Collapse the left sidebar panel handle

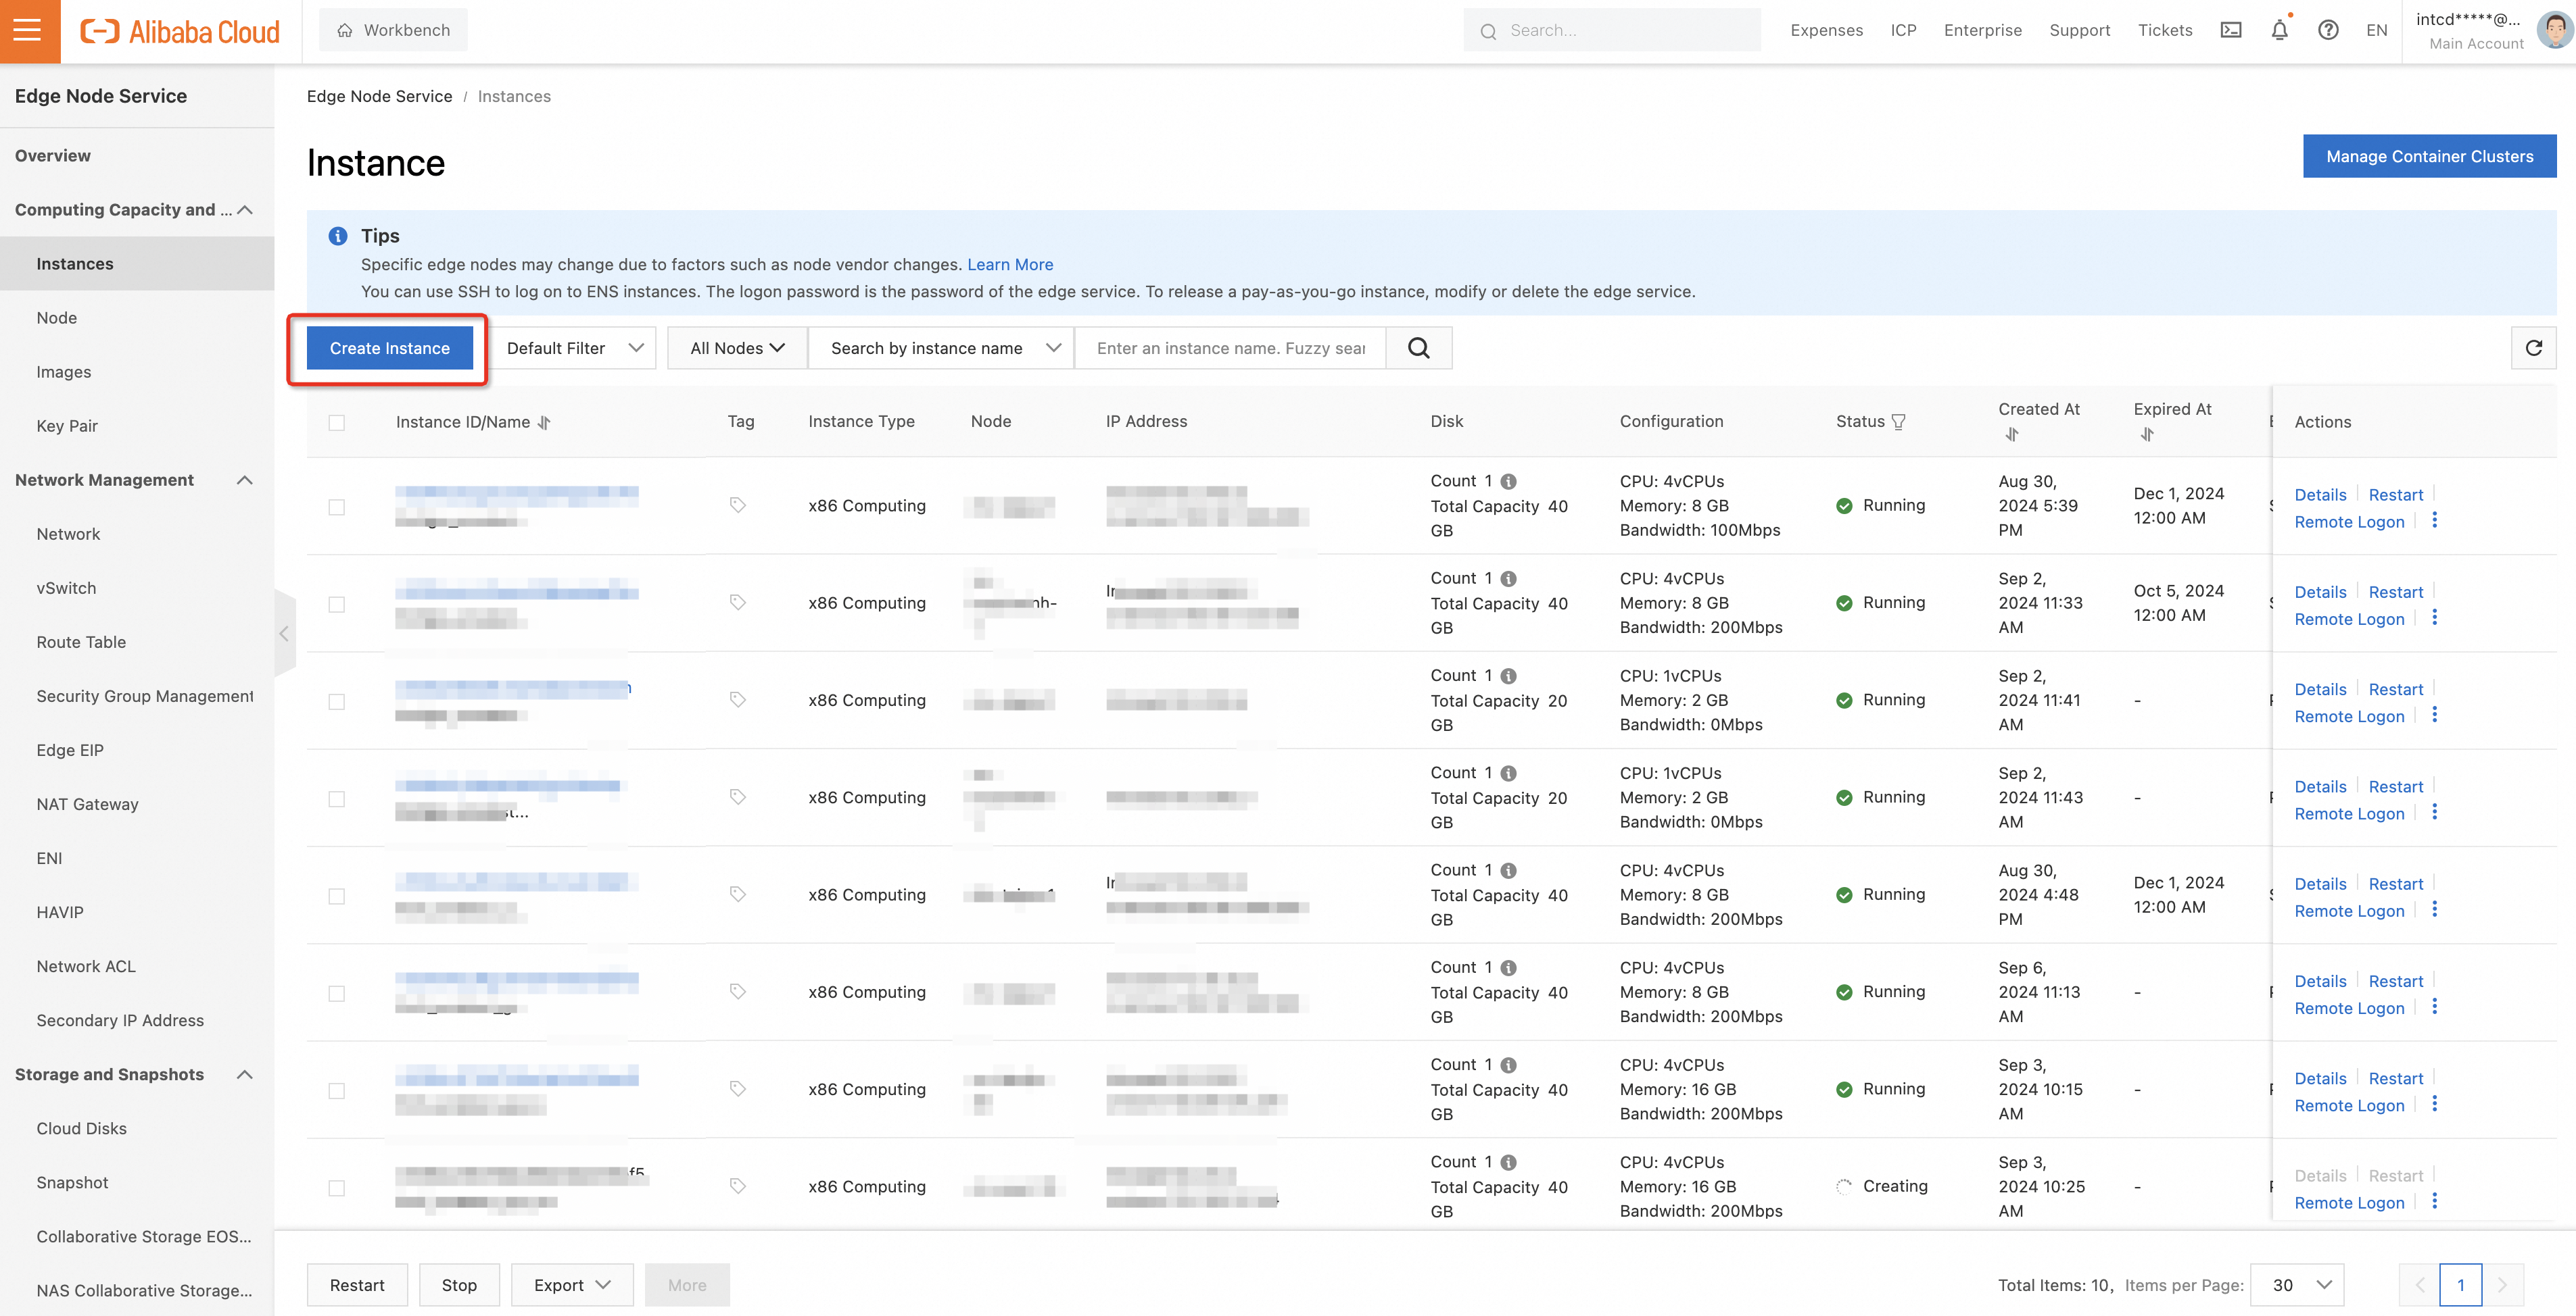[285, 634]
